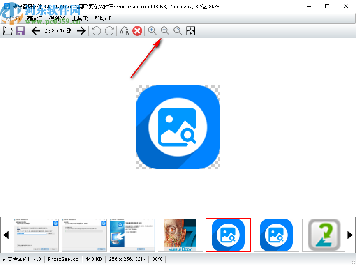Click the thumbnail strip's right arrow
This screenshot has height=265, width=356.
pos(350,235)
